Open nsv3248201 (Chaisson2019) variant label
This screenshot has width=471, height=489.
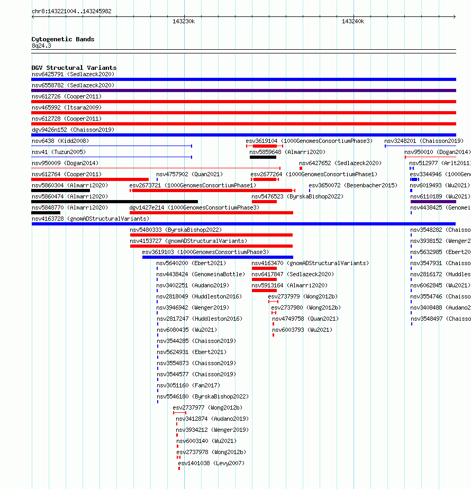tap(424, 141)
